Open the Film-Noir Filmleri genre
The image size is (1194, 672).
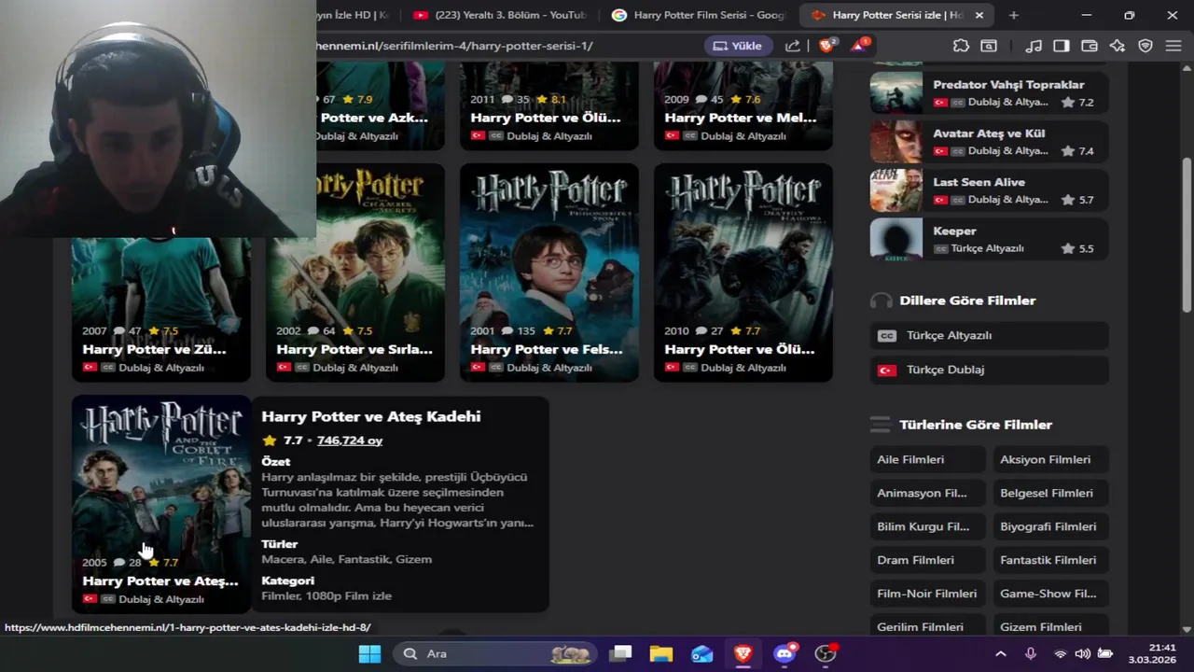click(x=927, y=594)
